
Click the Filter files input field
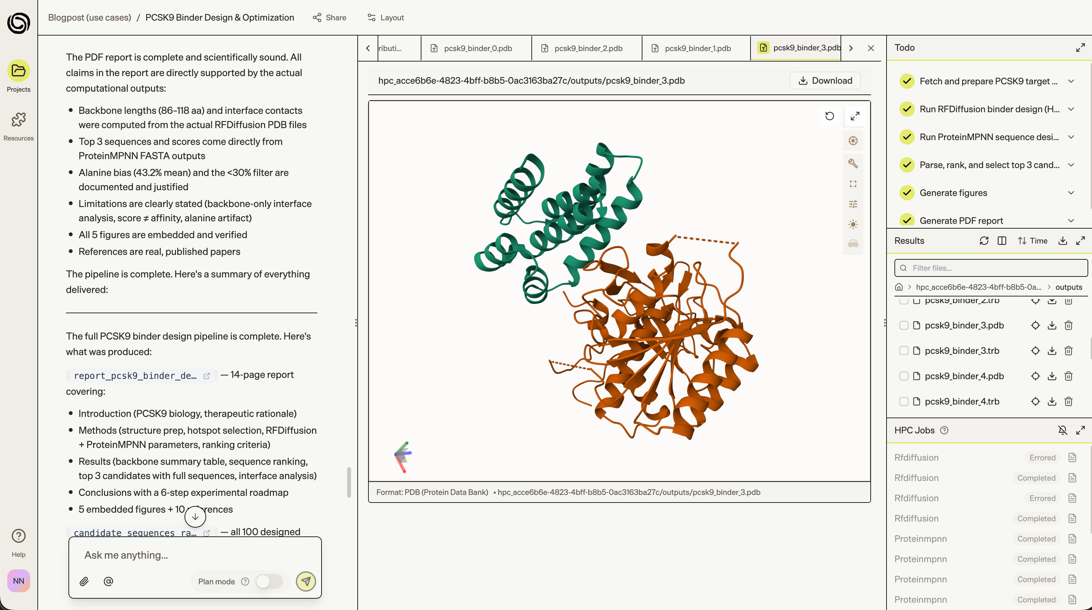(x=992, y=268)
